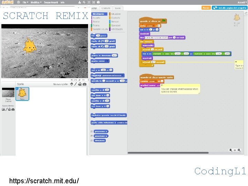Click the block help question-mark tool
Viewport: 248px width, 186px height.
click(98, 2)
